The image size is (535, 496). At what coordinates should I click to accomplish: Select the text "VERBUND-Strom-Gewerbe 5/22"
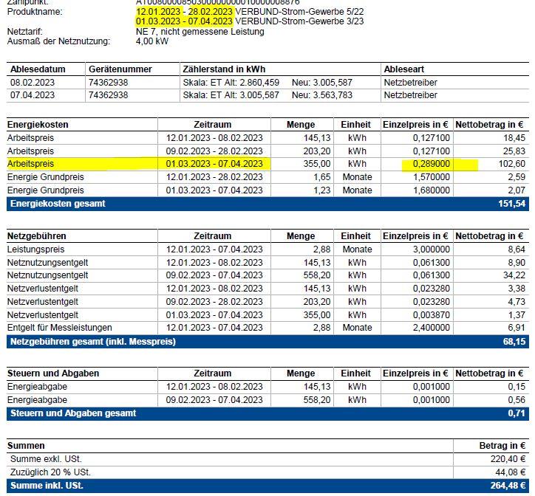299,12
